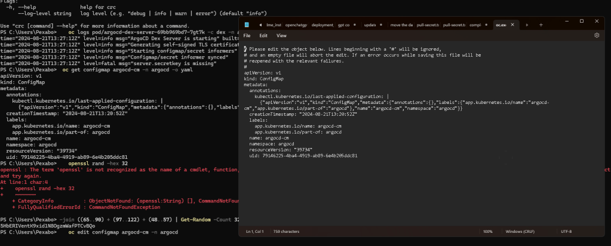The height and width of the screenshot is (246, 611).
Task: Switch to the deployment tab
Action: (x=322, y=24)
